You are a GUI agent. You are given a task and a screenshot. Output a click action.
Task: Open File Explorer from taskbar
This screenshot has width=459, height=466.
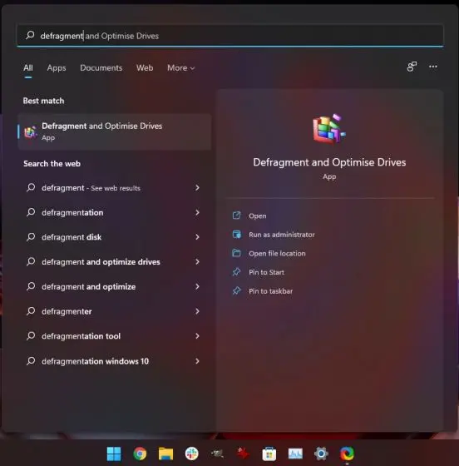165,454
